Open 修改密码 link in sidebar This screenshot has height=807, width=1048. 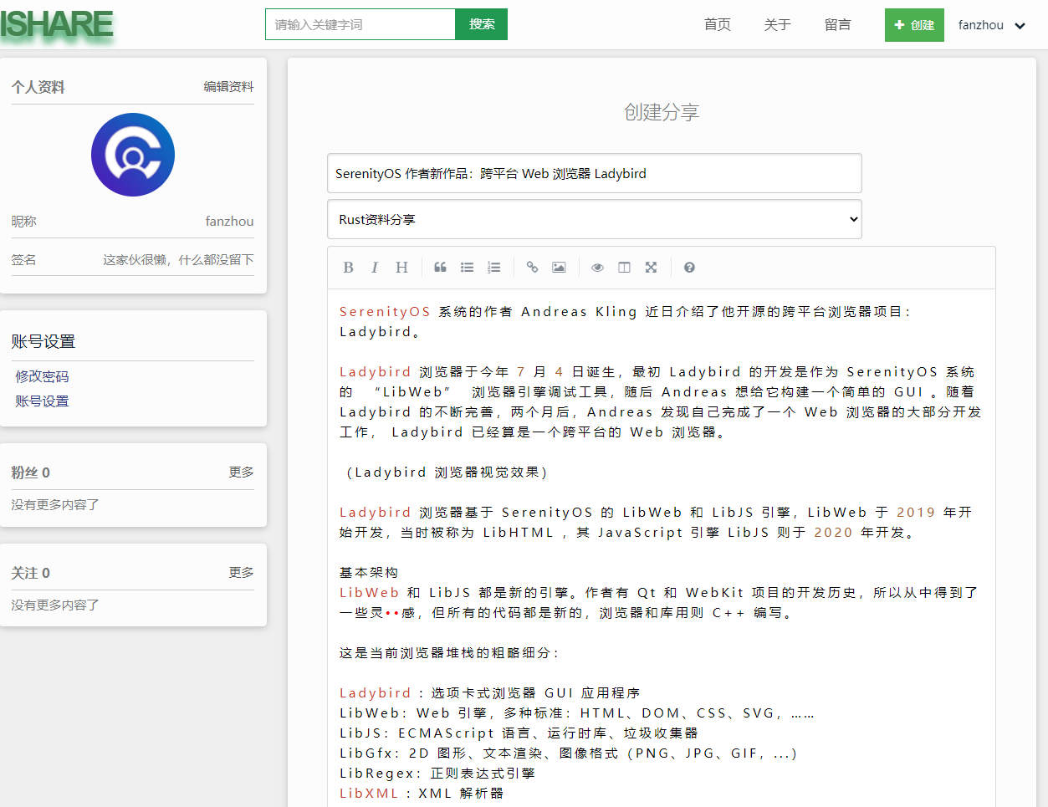(42, 376)
